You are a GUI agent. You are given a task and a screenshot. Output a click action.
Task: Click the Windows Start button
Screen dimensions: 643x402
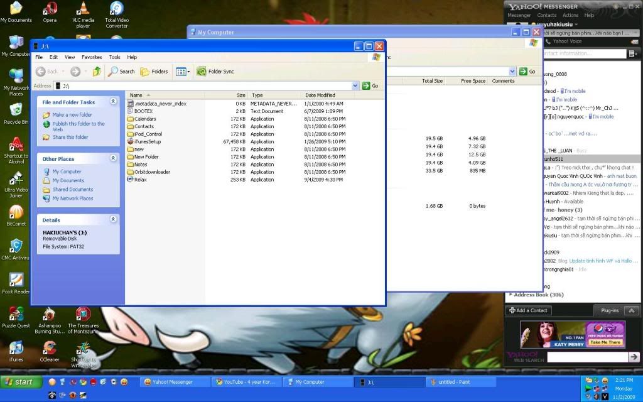click(x=21, y=382)
